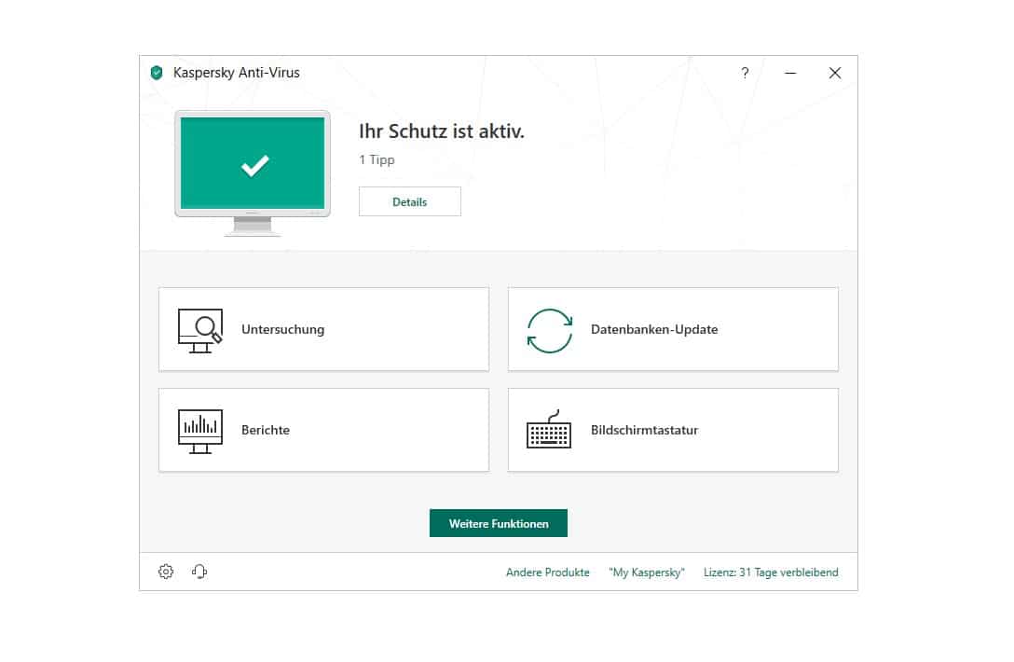Click the help question mark icon
The width and height of the screenshot is (1014, 662).
click(745, 73)
